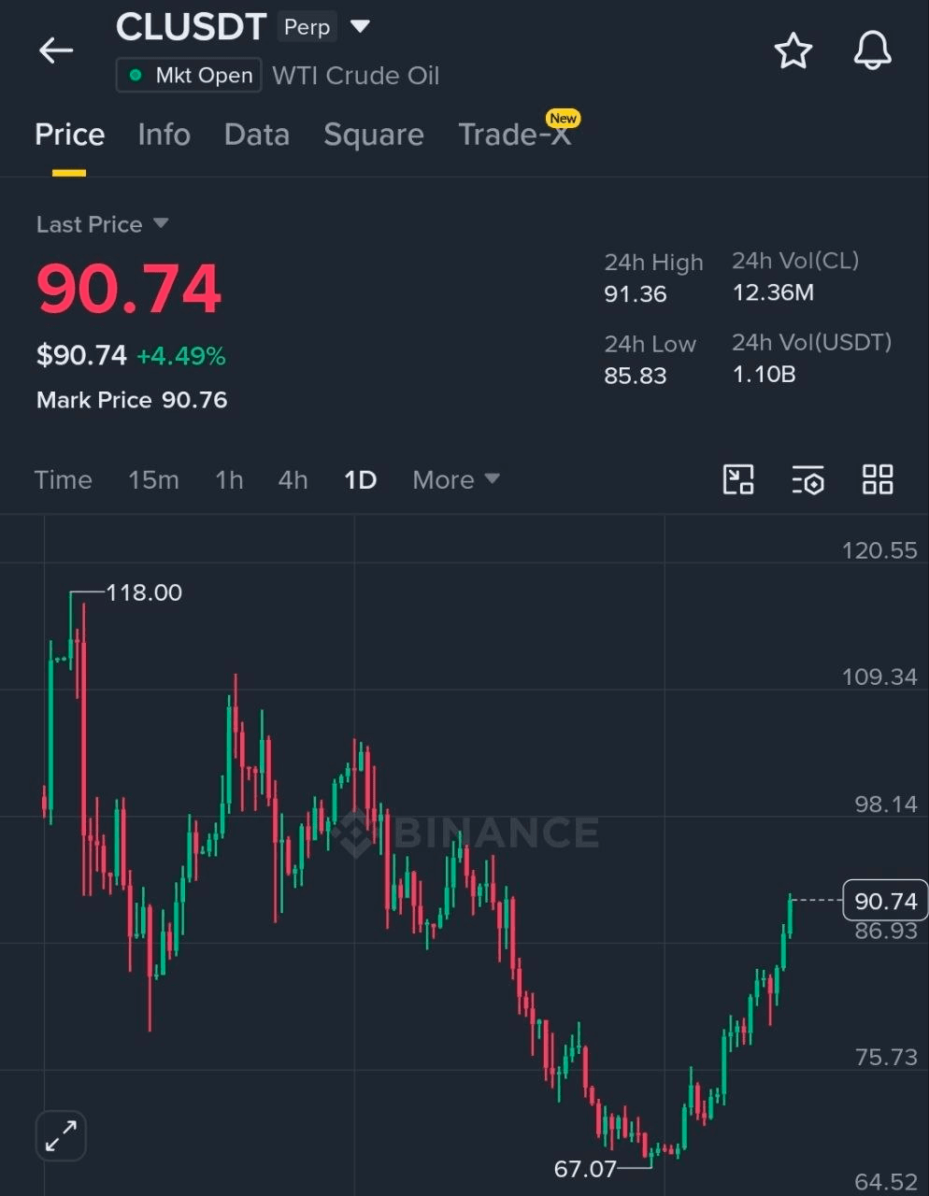This screenshot has width=929, height=1196.
Task: Tap the Mkt Open status badge
Action: coord(189,76)
